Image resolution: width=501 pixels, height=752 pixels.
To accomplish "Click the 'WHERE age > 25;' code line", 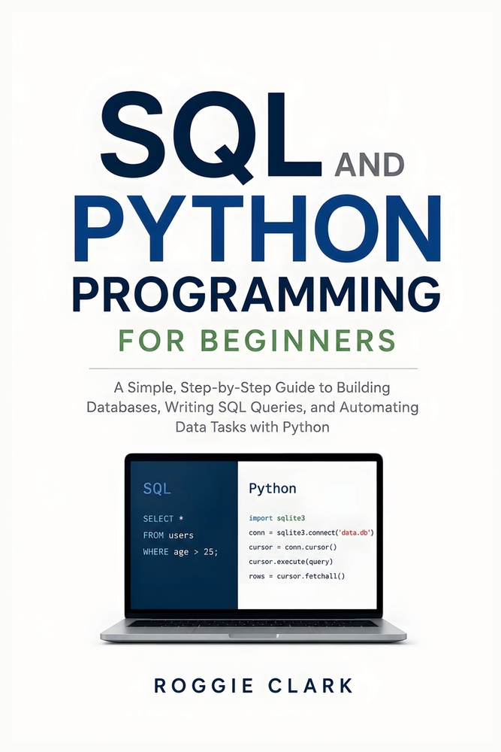I will point(180,552).
